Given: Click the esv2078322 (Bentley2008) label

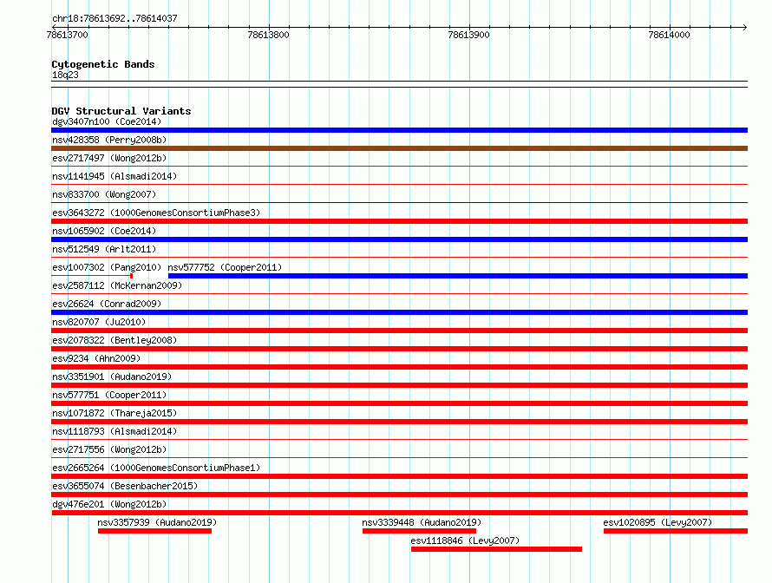Looking at the screenshot, I should [114, 340].
